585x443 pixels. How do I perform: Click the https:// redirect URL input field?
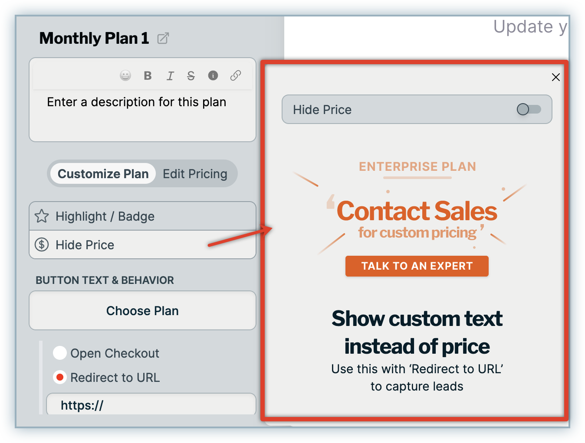(151, 405)
